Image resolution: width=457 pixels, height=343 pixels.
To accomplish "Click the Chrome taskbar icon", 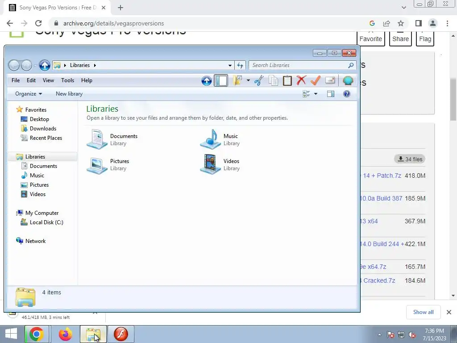I will (x=37, y=334).
